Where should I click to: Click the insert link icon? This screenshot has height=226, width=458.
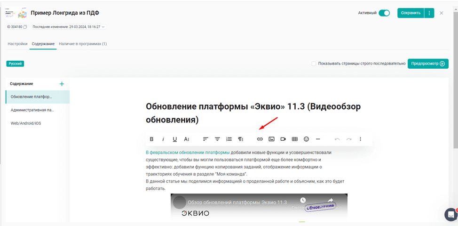pos(260,139)
